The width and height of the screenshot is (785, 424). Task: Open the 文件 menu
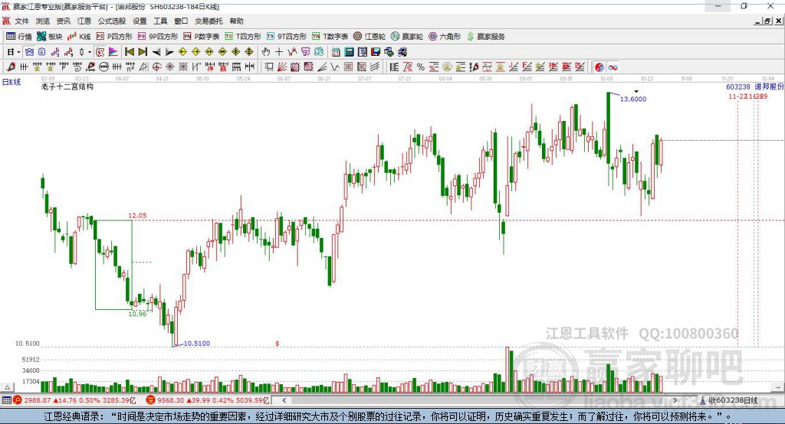tap(21, 21)
